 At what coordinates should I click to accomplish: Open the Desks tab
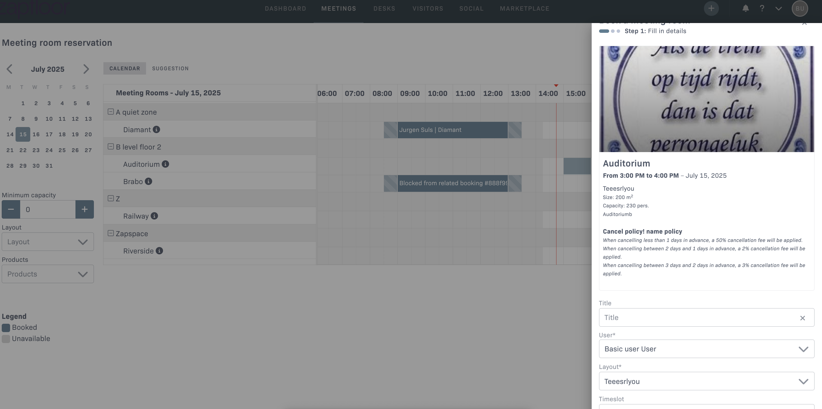[x=384, y=9]
